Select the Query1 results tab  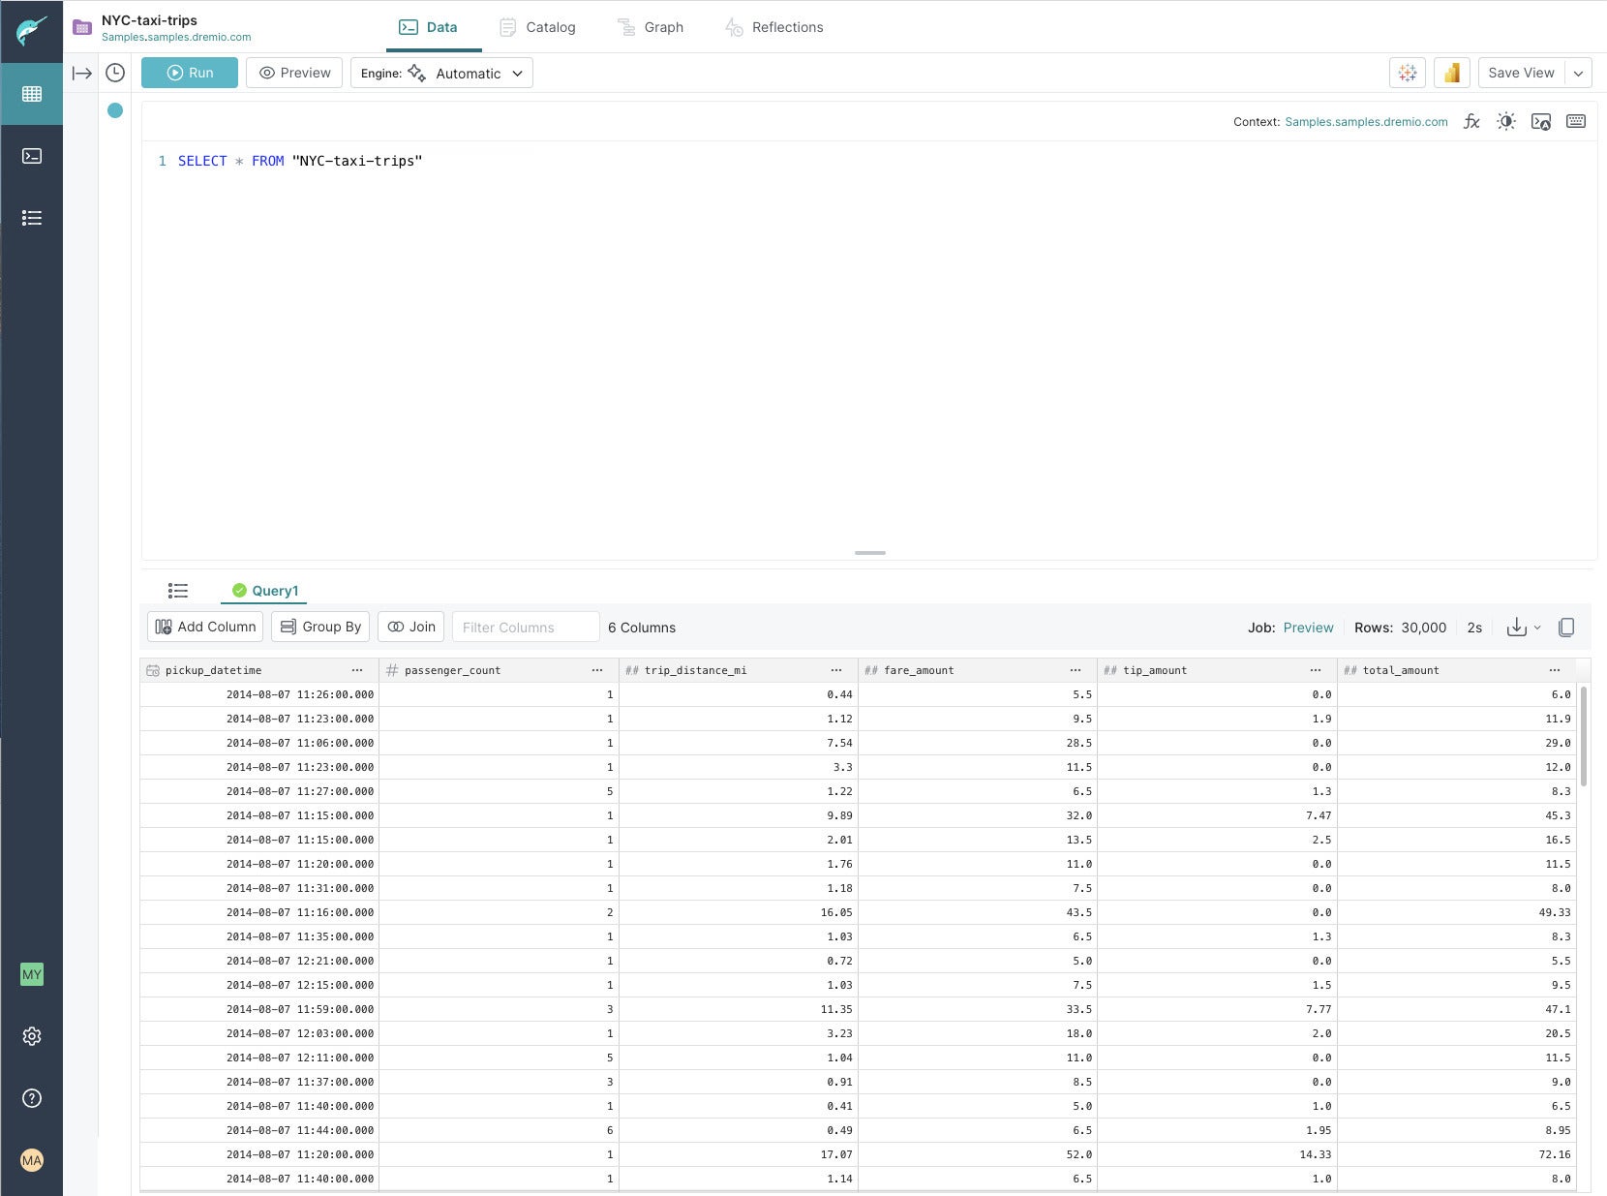tap(265, 591)
